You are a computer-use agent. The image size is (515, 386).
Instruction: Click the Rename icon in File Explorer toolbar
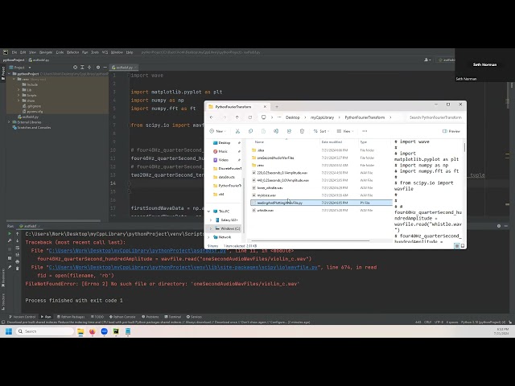[x=274, y=131]
